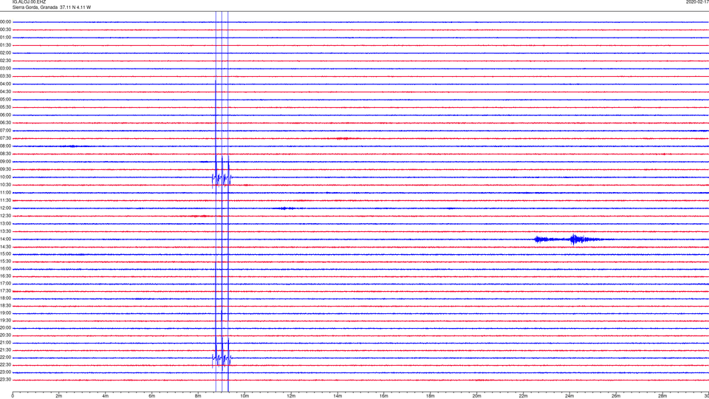
Task: Select the 01:00 time label
Action: (x=5, y=38)
